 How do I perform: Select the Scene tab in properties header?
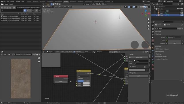pos(158,25)
